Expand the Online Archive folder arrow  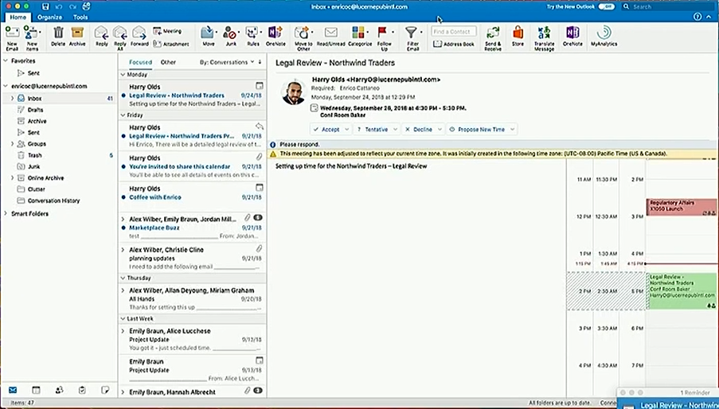click(x=13, y=177)
